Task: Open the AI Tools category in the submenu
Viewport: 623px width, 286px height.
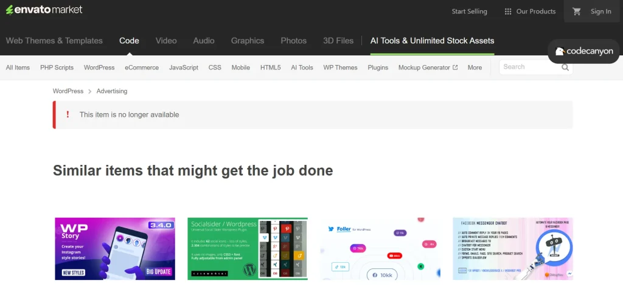Action: (x=302, y=68)
